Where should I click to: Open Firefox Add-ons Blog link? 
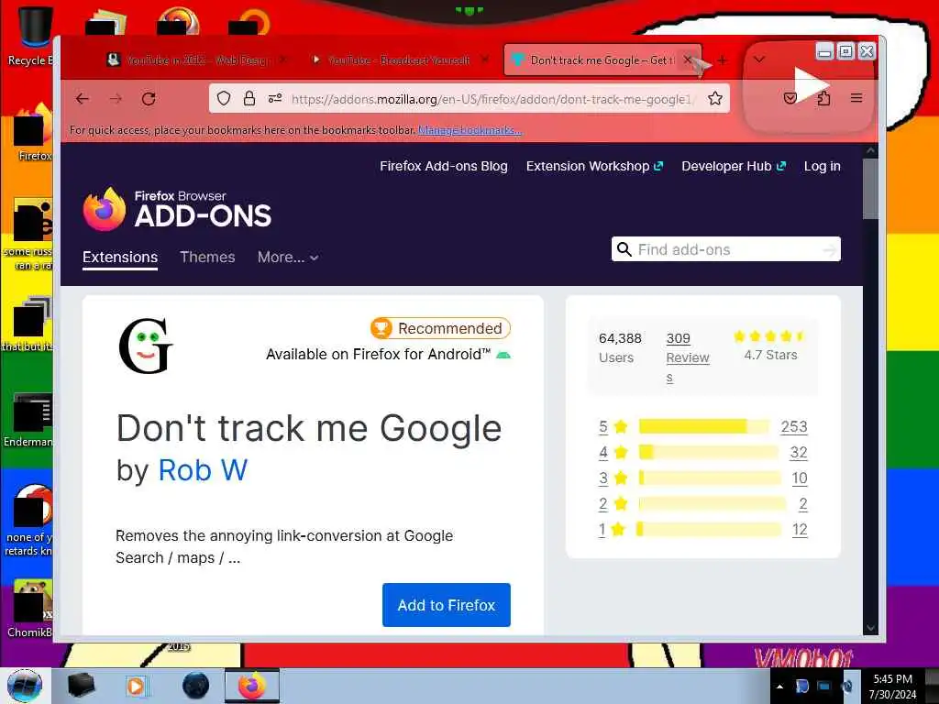[444, 167]
